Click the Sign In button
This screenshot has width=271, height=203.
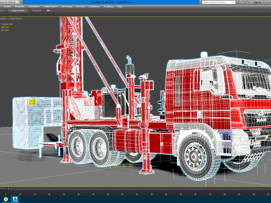point(256,2)
